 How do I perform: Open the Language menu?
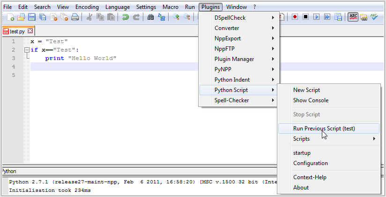click(118, 7)
